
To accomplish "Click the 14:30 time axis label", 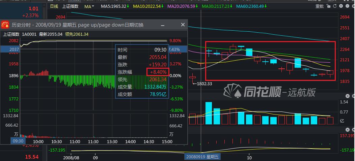I will pyautogui.click(x=149, y=142).
